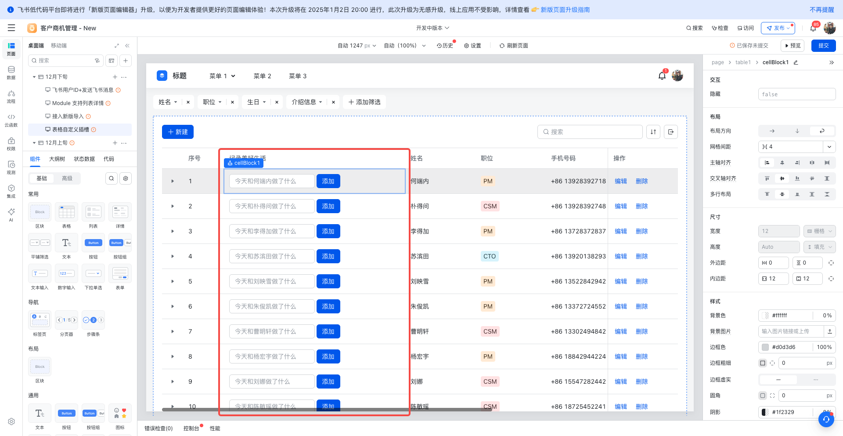Choose dashed border line style
Screen dimensions: 843x436
coord(816,380)
